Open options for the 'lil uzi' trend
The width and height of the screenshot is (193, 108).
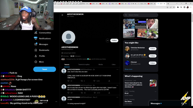point(156,91)
